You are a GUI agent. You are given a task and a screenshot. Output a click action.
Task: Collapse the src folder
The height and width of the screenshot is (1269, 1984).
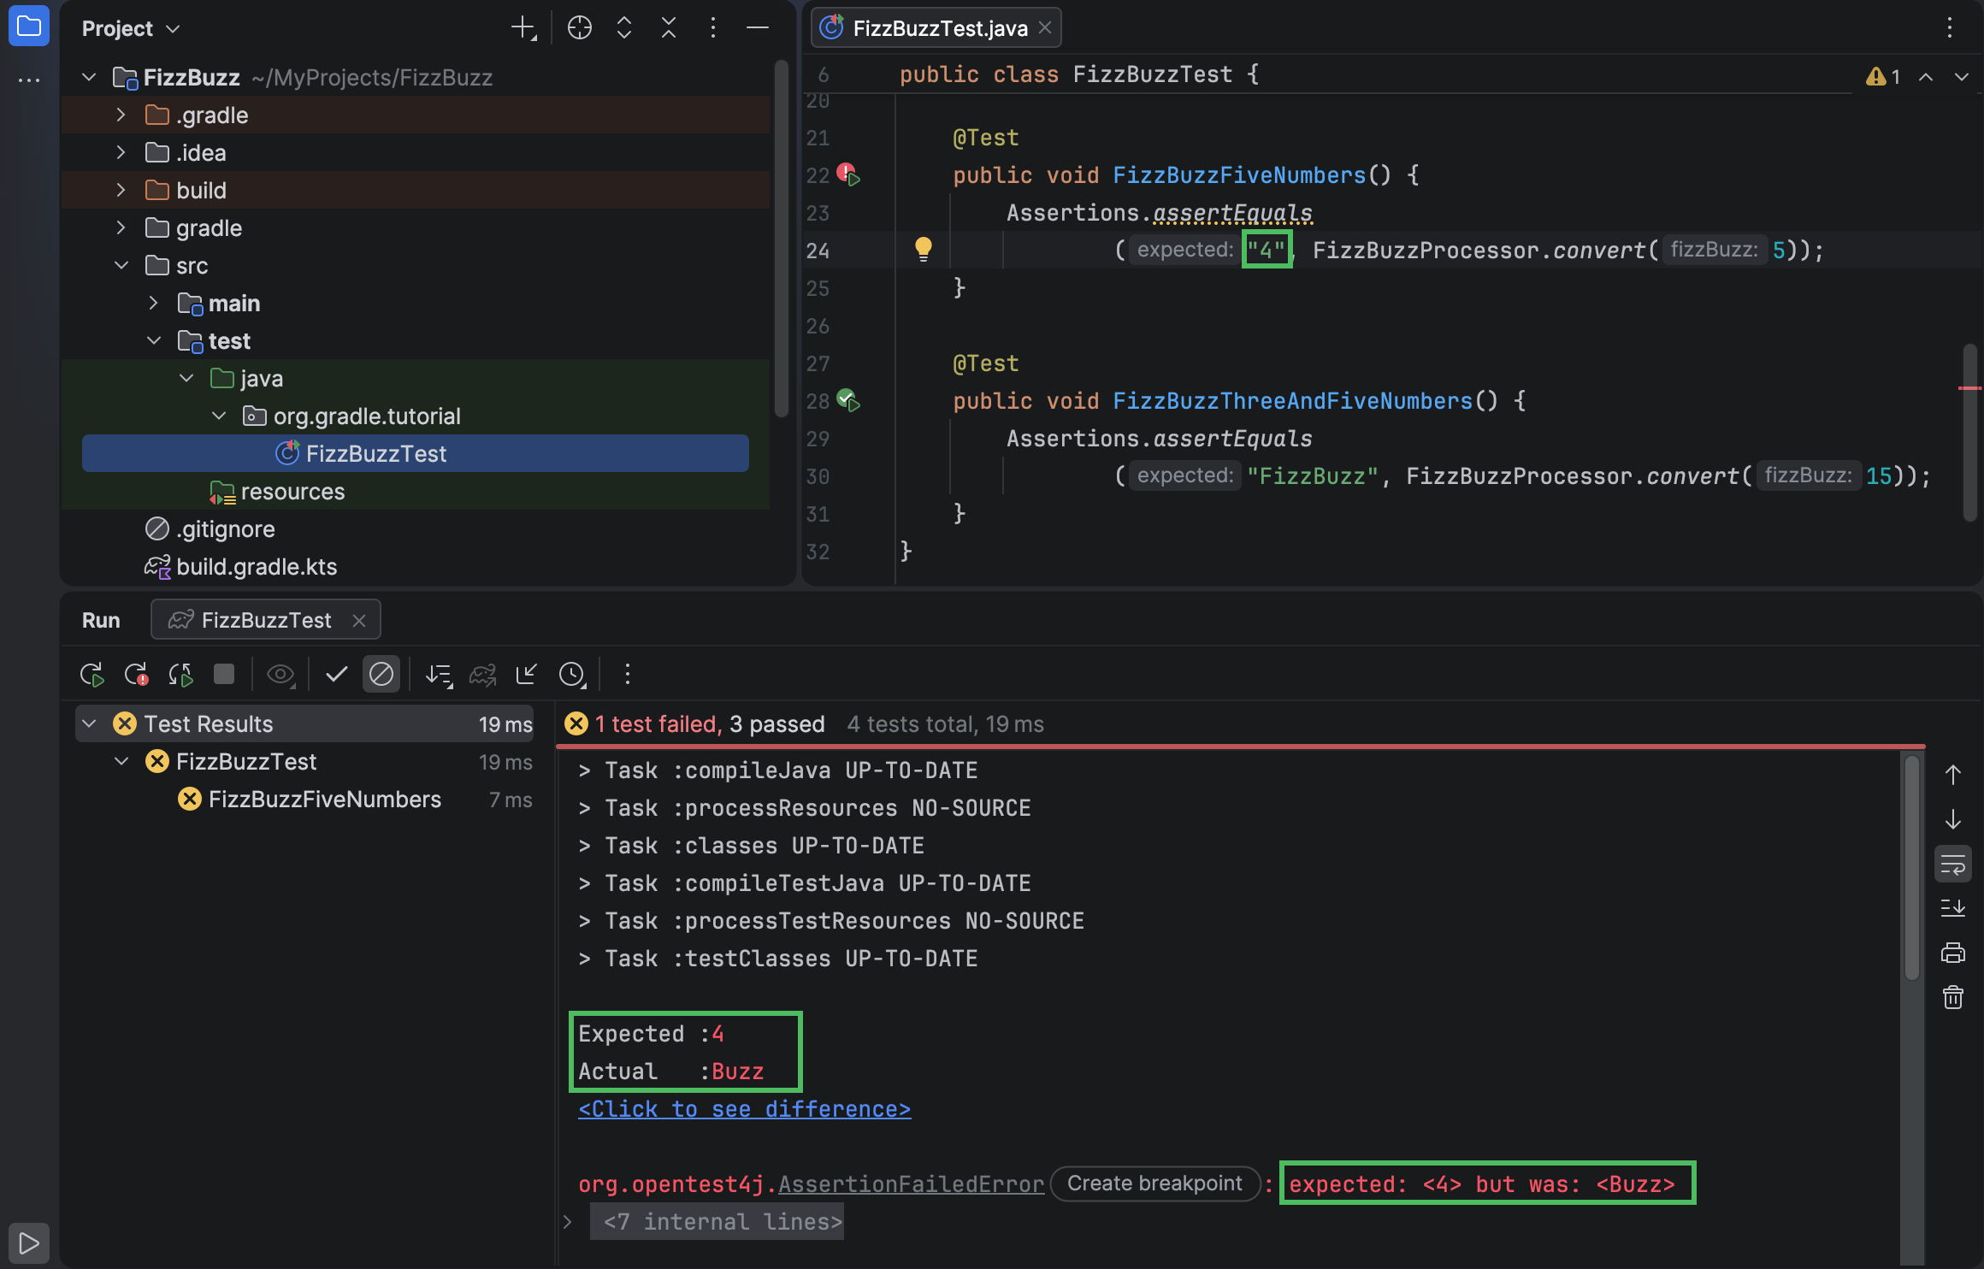pyautogui.click(x=121, y=265)
